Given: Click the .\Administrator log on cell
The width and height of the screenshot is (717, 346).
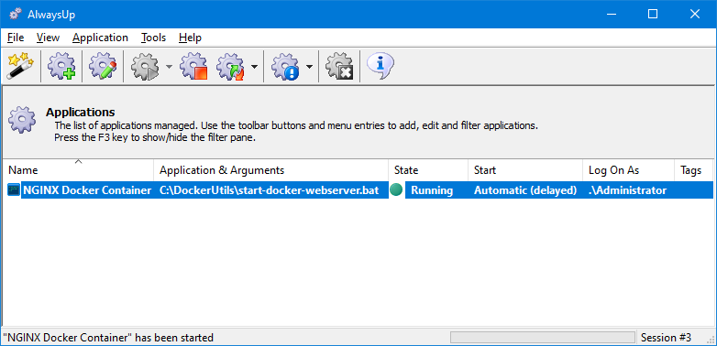Looking at the screenshot, I should click(627, 190).
